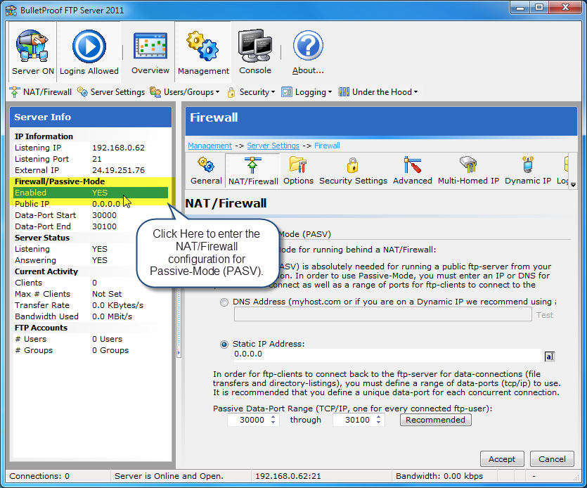Click the DNS Address text field
This screenshot has height=488, width=587.
click(x=382, y=314)
